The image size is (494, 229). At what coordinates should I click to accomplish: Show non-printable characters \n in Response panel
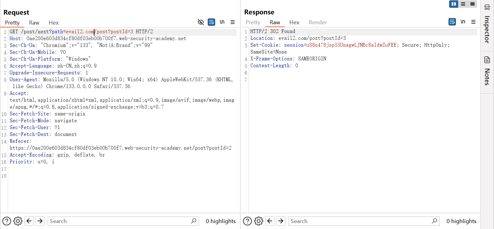click(x=463, y=22)
